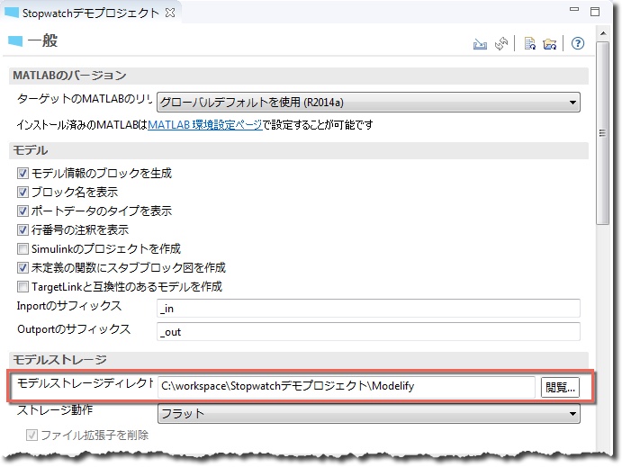
Task: Open the MATLAB 環境設定ページ link
Action: pyautogui.click(x=204, y=125)
